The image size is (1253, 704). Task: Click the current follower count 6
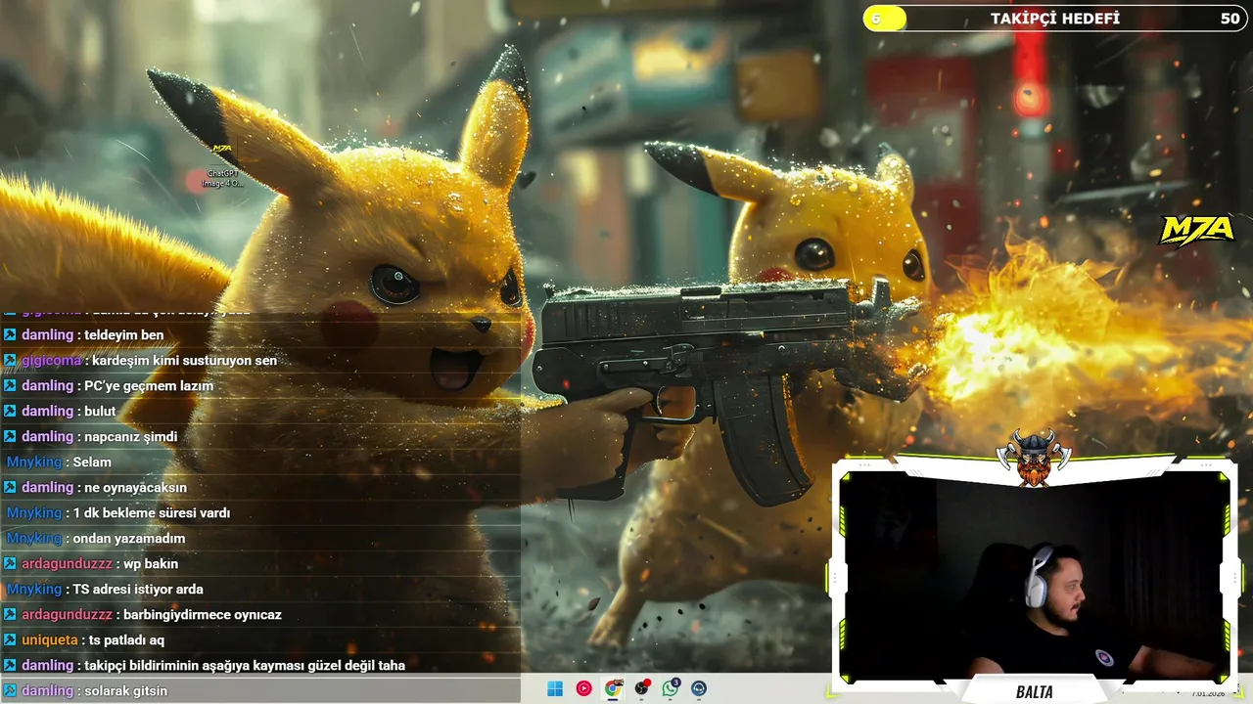pos(876,19)
